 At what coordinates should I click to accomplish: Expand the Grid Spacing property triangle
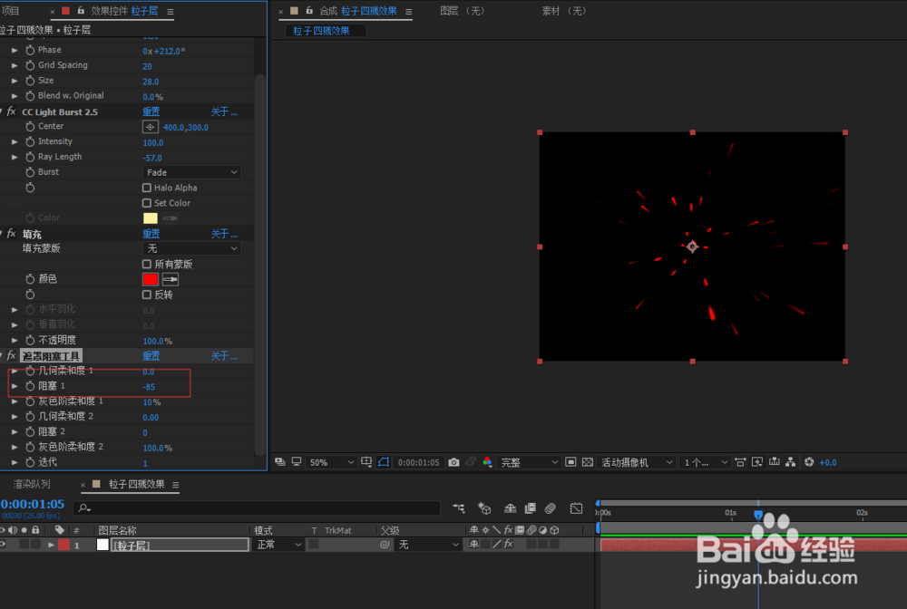(x=15, y=66)
